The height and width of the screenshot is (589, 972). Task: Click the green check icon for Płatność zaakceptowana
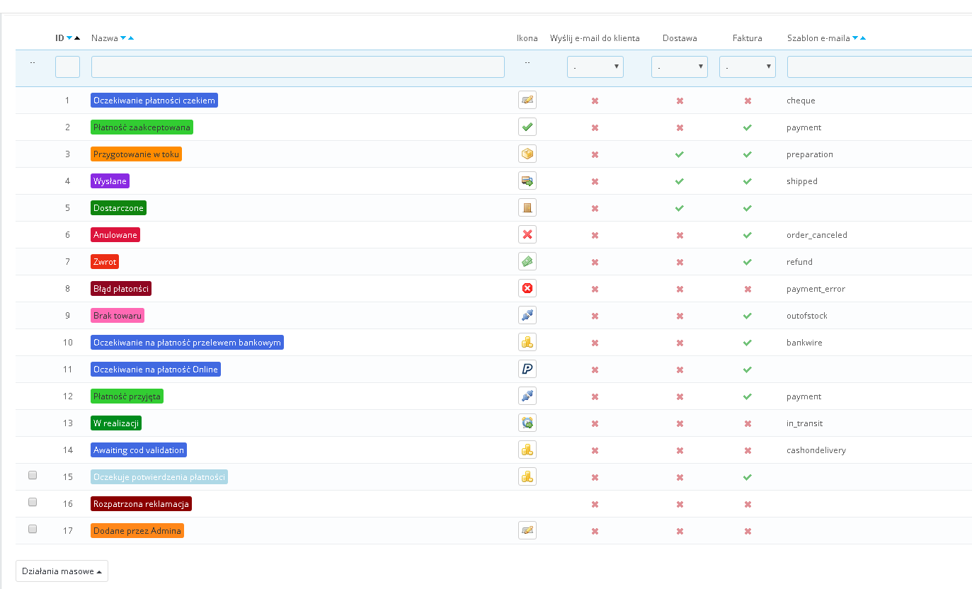[527, 127]
